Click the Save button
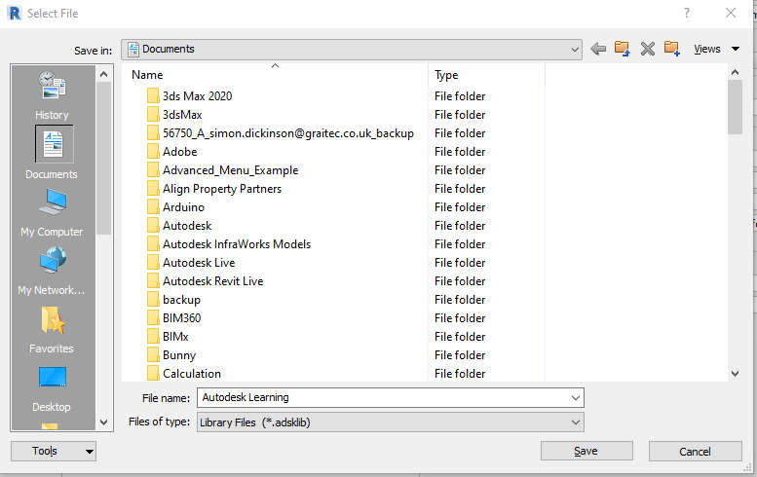The height and width of the screenshot is (477, 757). click(x=587, y=451)
